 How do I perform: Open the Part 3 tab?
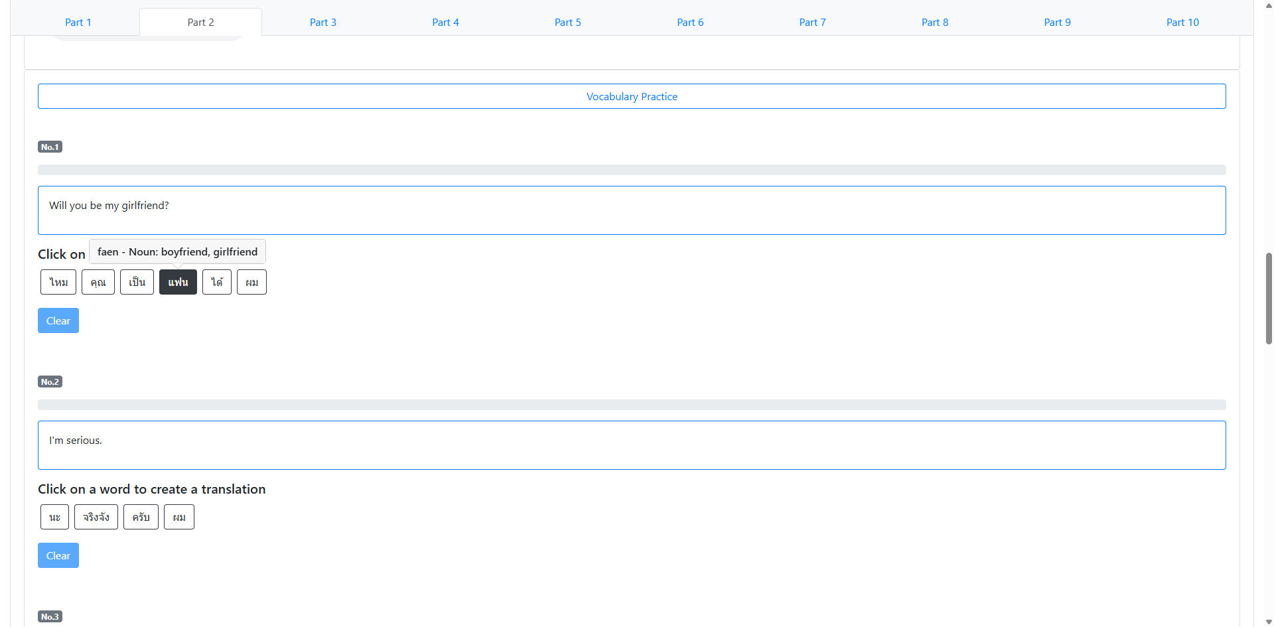coord(322,22)
